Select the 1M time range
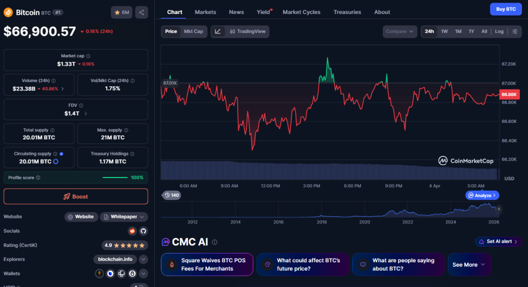 coord(458,31)
